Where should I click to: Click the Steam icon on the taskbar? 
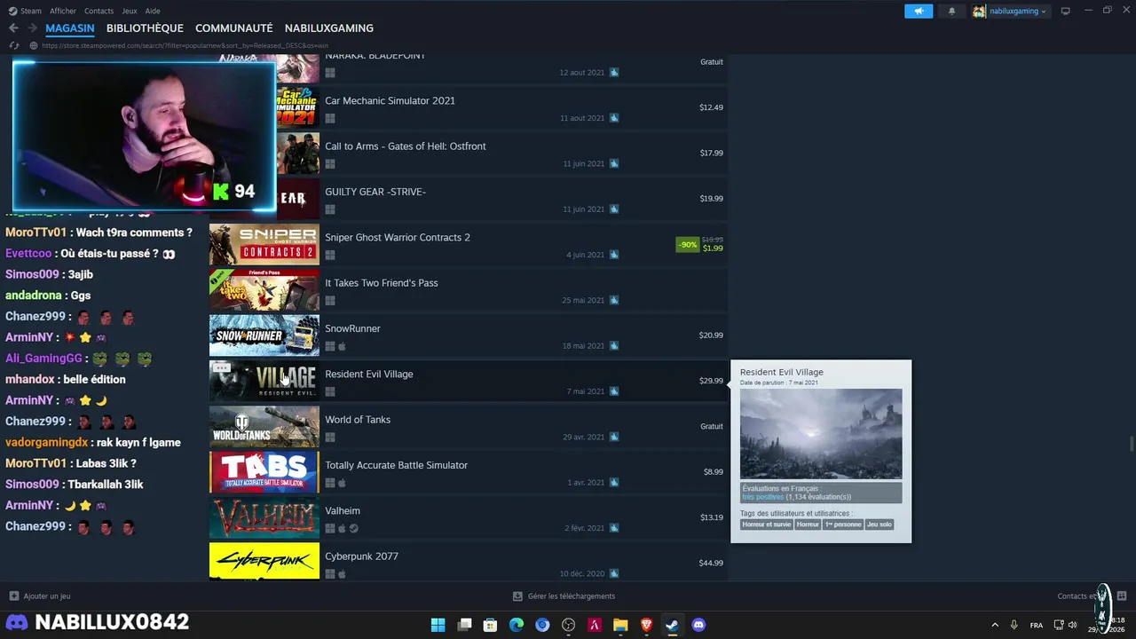tap(673, 625)
